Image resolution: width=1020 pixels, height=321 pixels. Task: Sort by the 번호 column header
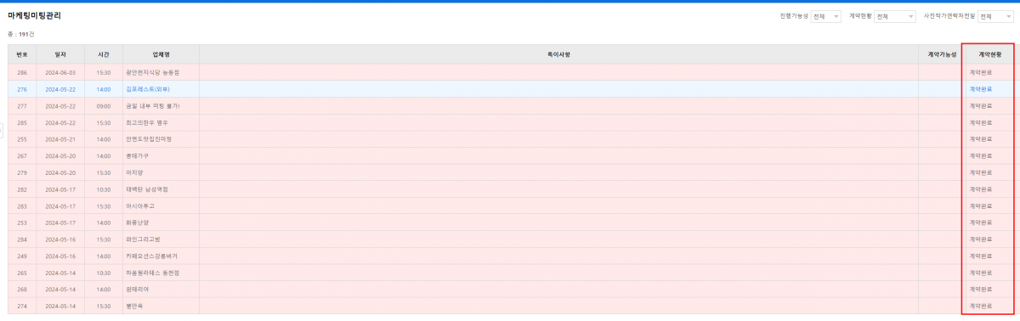tap(22, 54)
